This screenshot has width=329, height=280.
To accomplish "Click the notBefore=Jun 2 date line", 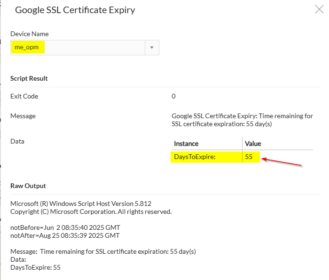I will 65,227.
